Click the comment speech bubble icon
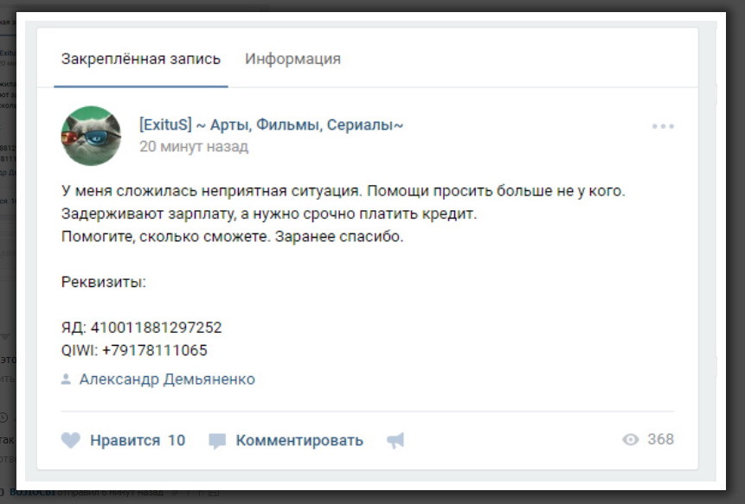745x504 pixels. pyautogui.click(x=217, y=441)
